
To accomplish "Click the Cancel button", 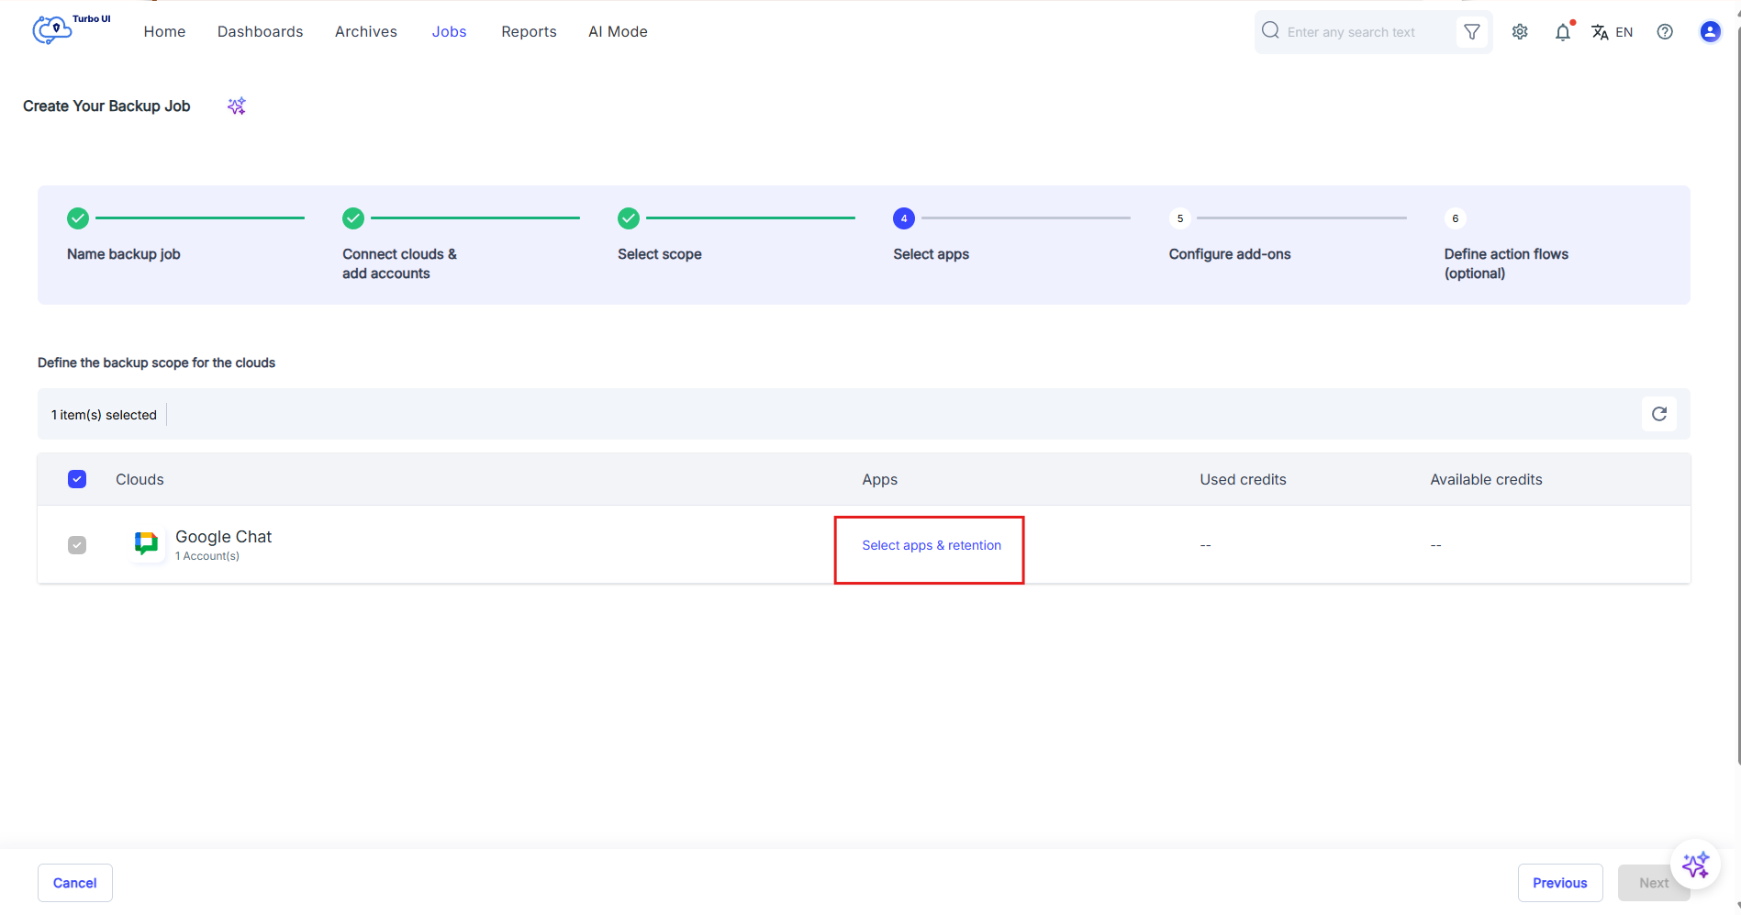I will click(x=75, y=883).
